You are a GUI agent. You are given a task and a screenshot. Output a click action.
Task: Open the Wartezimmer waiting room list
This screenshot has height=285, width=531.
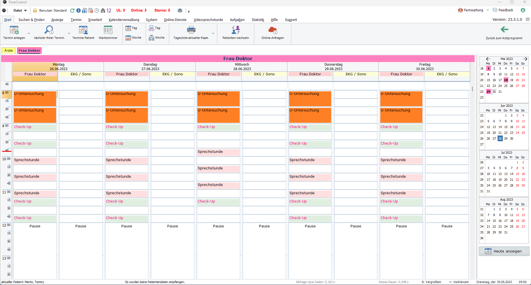[108, 30]
